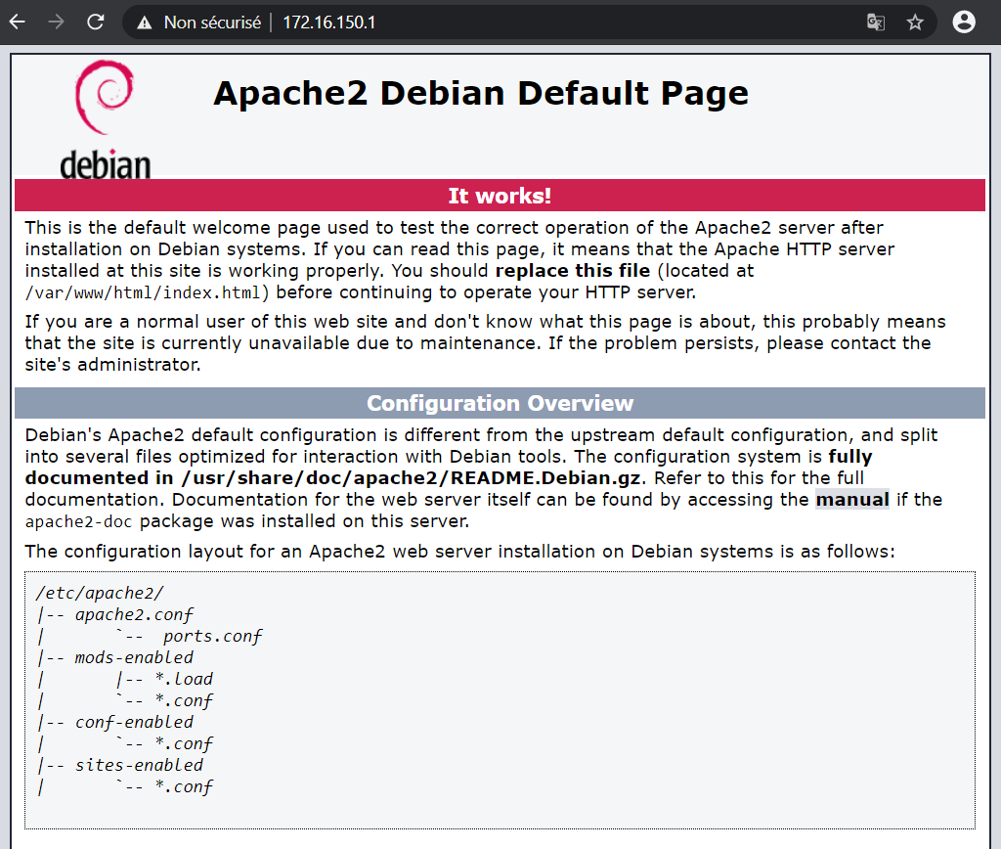Click the 'Configuration Overview' section header

(500, 403)
